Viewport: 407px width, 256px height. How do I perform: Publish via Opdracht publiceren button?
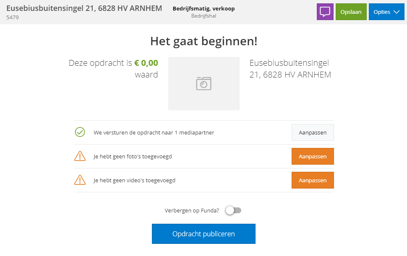tap(203, 234)
